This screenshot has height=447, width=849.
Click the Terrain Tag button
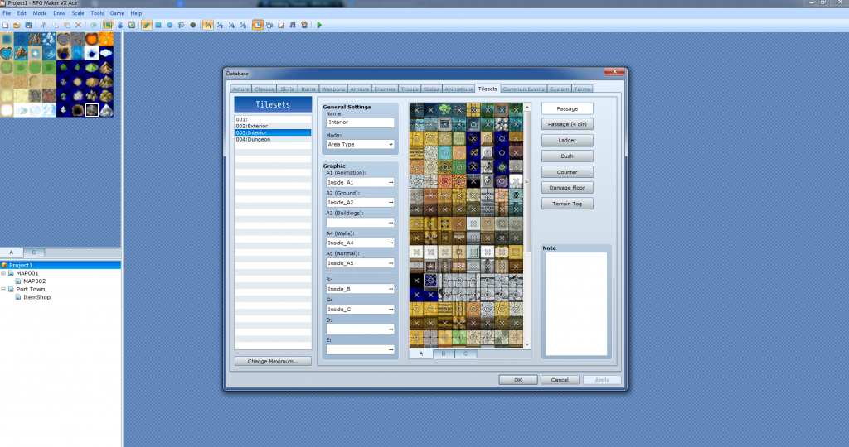pos(568,204)
